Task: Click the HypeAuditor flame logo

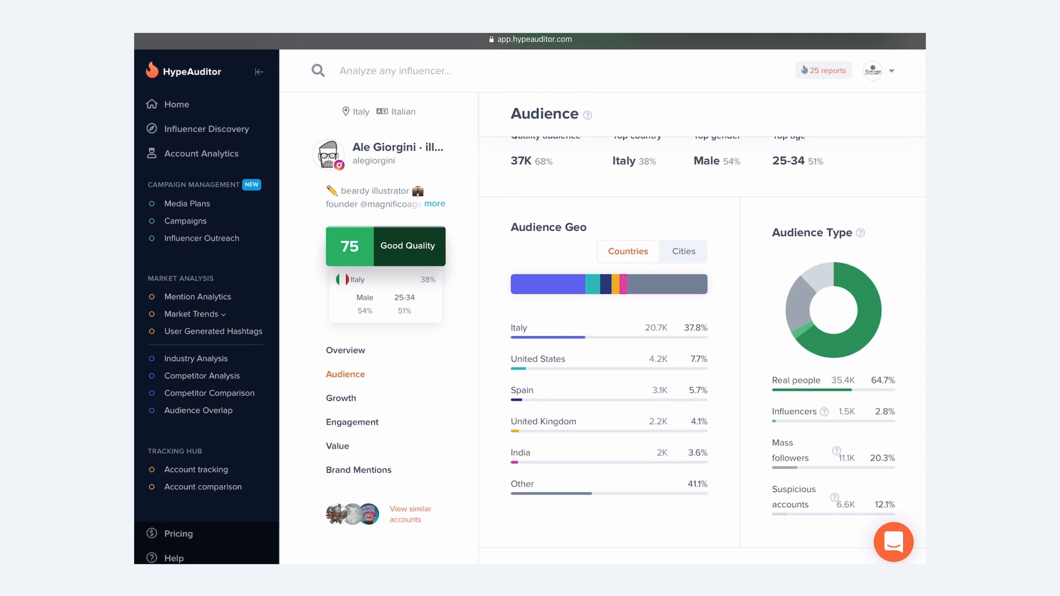Action: 152,70
